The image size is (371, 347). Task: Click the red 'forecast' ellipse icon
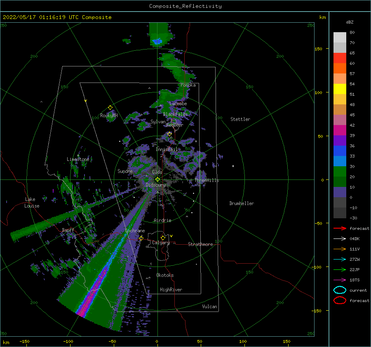tap(340, 300)
